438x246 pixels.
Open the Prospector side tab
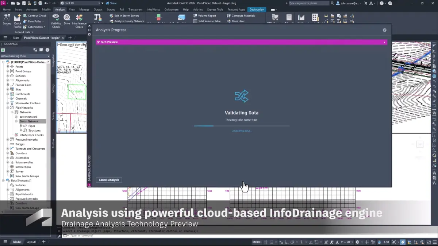click(53, 60)
